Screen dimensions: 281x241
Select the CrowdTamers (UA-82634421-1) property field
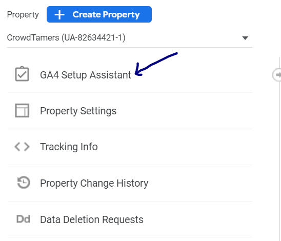129,38
